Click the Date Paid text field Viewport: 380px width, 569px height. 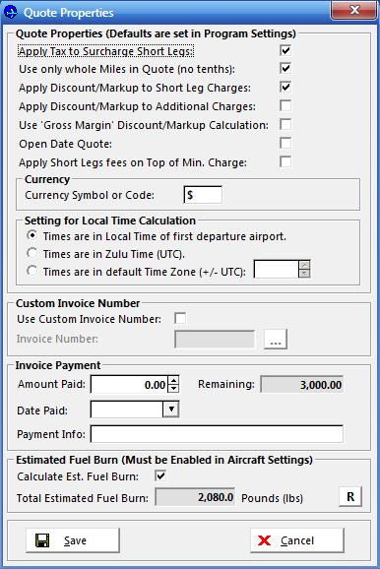coord(127,410)
